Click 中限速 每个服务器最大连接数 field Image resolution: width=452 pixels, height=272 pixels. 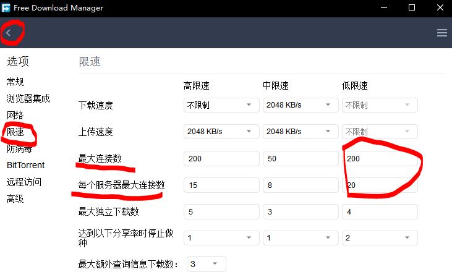click(x=301, y=185)
